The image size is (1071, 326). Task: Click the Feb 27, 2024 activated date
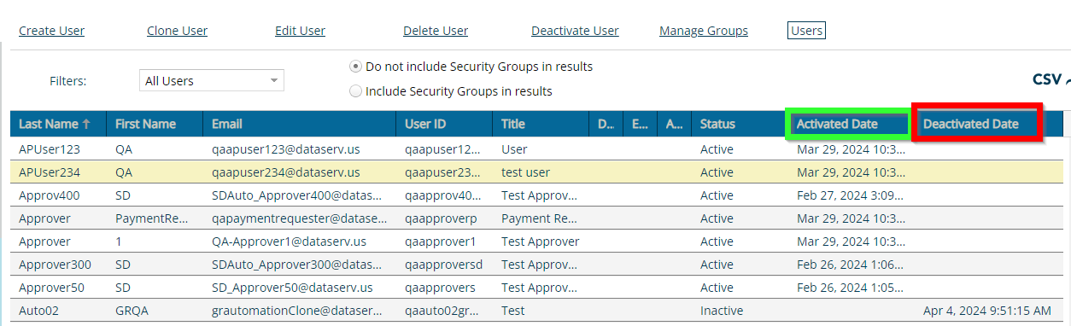click(851, 195)
